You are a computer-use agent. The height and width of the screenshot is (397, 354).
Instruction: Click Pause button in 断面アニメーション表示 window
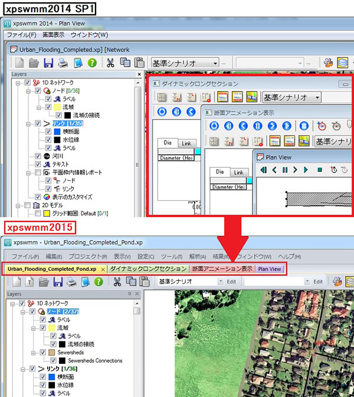pos(258,126)
